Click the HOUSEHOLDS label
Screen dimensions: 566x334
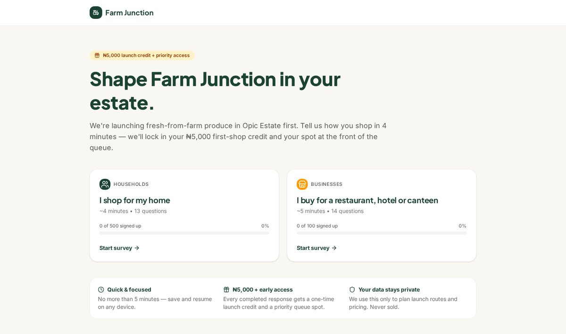[x=131, y=184]
